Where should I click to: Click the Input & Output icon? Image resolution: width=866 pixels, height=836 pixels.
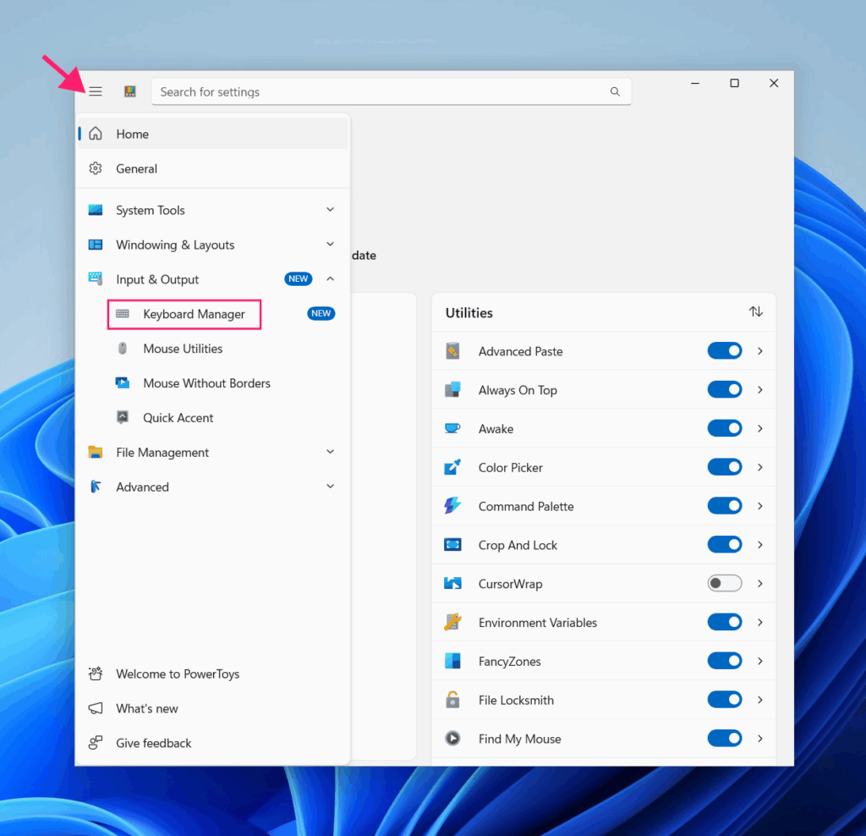[x=96, y=279]
